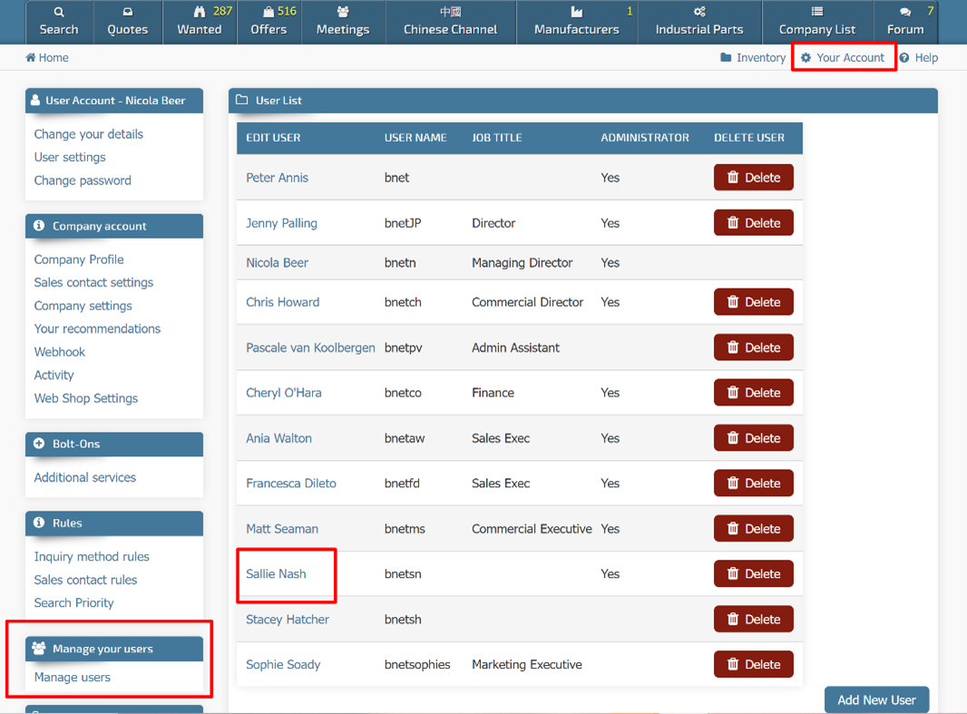Screen dimensions: 967x714
Task: Click the Offers bag icon
Action: pos(269,12)
